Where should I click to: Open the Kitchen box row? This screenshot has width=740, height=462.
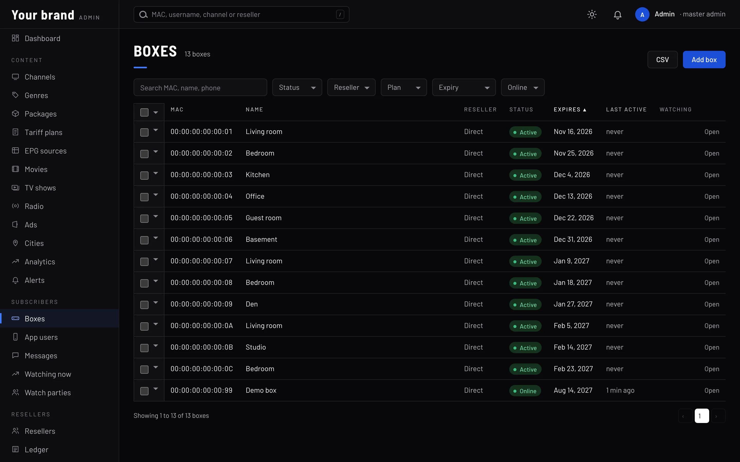[x=711, y=175]
